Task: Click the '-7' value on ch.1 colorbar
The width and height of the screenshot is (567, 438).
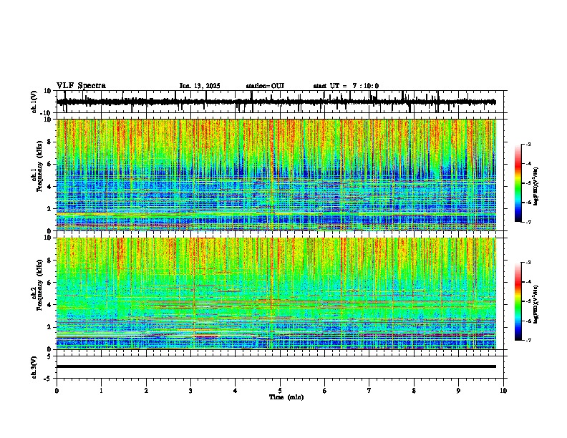Action: [x=528, y=222]
